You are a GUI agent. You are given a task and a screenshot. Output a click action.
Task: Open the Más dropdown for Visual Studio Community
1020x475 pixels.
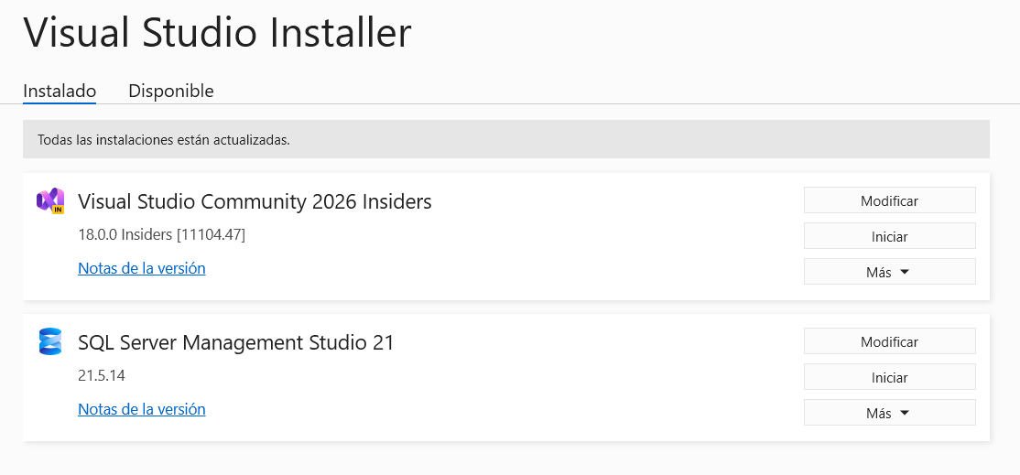[889, 272]
